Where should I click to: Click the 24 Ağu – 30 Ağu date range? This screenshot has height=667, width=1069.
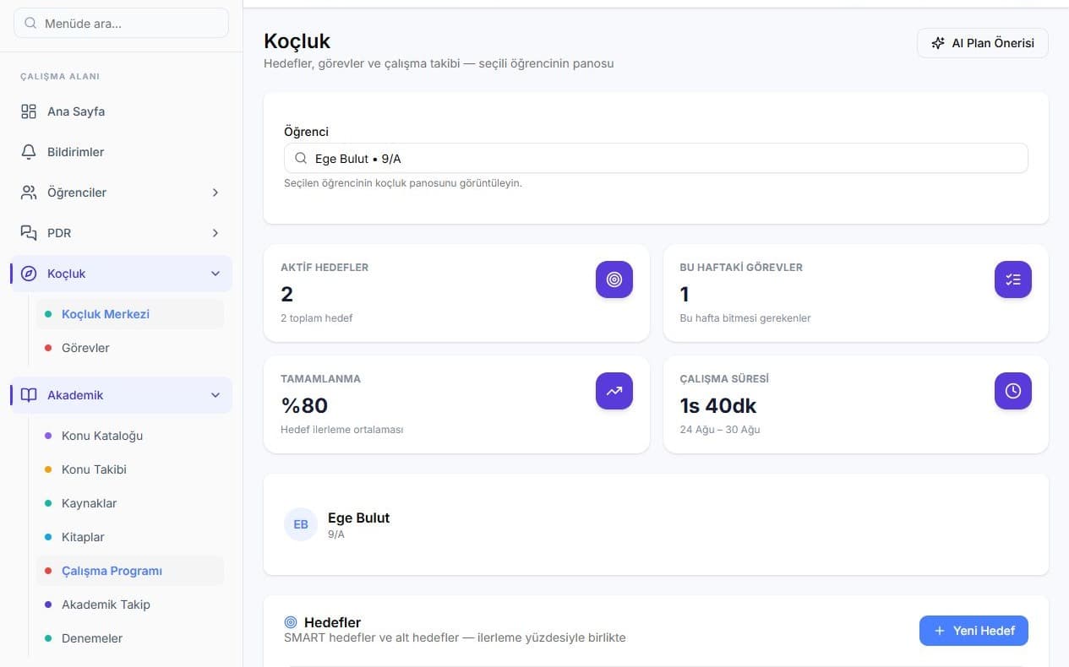[720, 430]
